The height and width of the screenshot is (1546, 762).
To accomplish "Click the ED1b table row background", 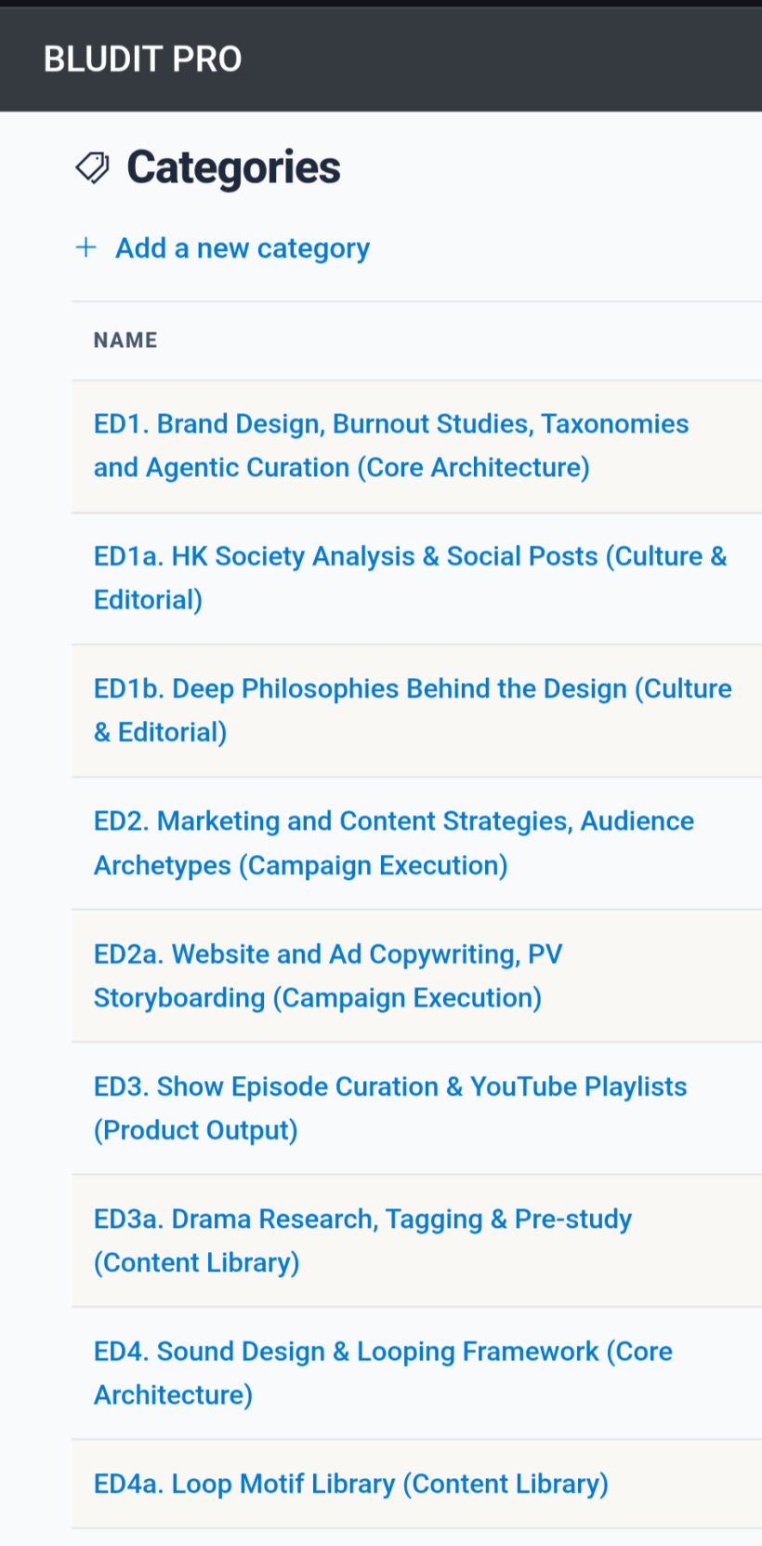I will coord(417,711).
